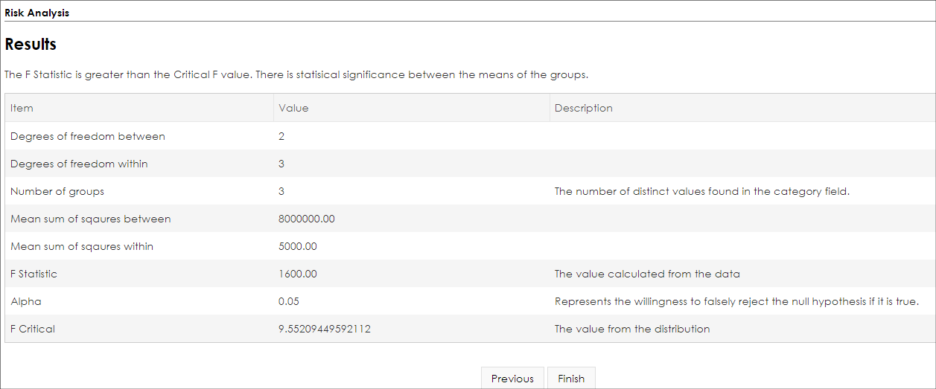Click the Mean sum of squares within value 5000.00

click(298, 246)
